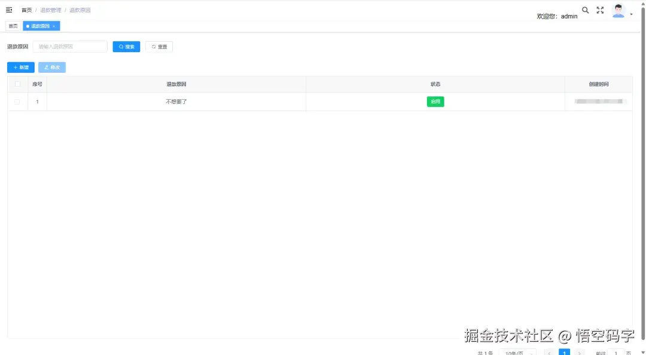Click the sidebar collapse hamburger icon
This screenshot has width=646, height=355.
coord(8,10)
